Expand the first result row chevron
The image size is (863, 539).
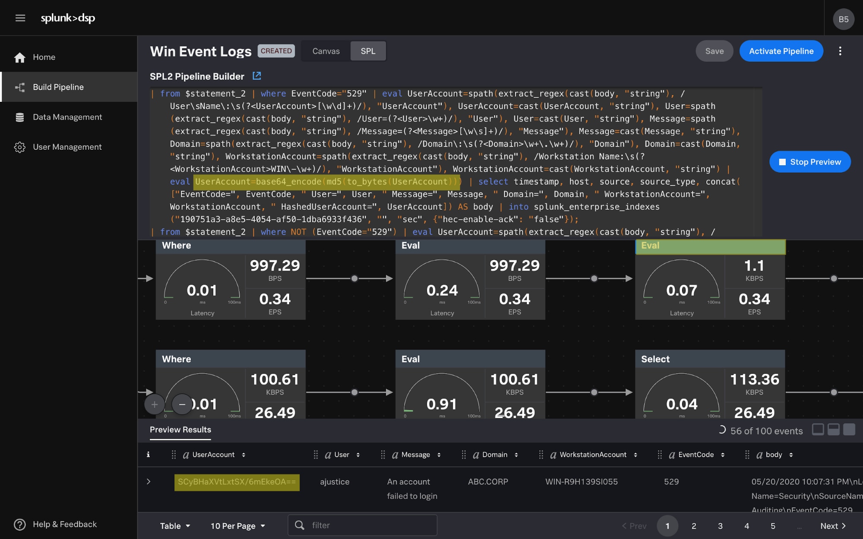[x=149, y=481]
